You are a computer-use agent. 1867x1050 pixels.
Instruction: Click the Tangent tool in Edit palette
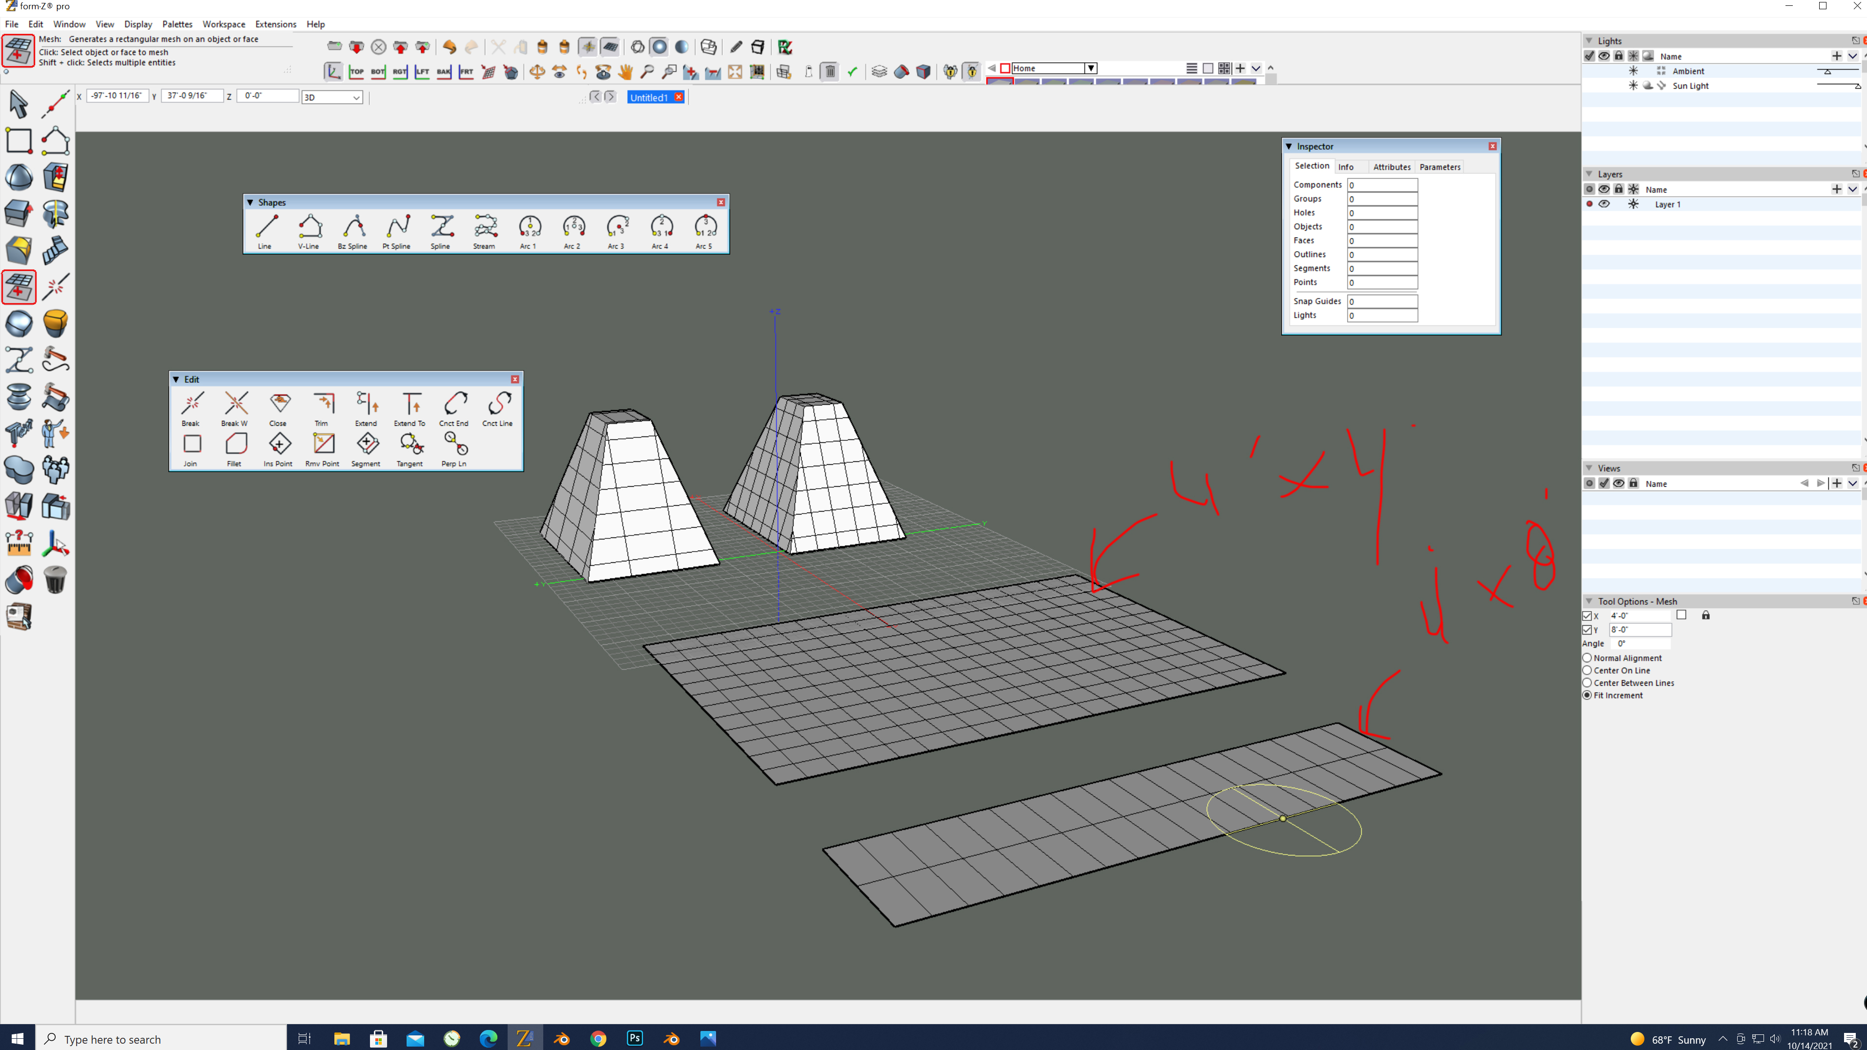[x=411, y=448]
